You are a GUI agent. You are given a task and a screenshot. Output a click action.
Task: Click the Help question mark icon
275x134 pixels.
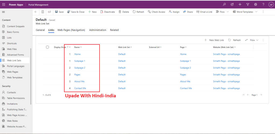pos(263,5)
